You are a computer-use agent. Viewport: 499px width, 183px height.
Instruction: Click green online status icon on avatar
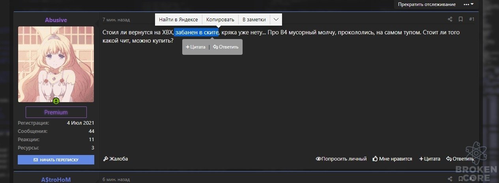56,101
